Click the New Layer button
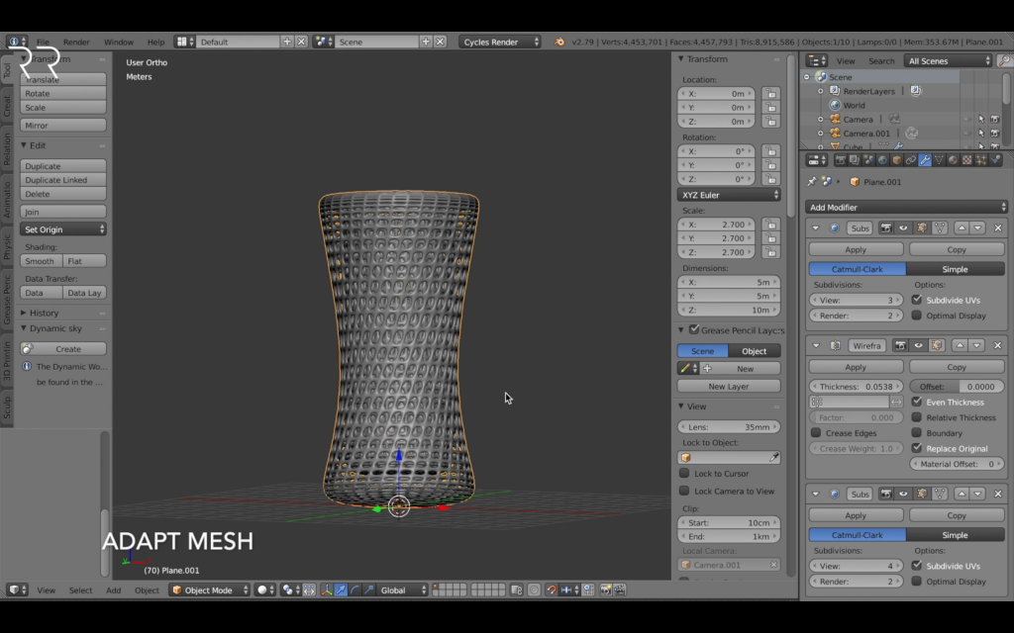 point(729,387)
